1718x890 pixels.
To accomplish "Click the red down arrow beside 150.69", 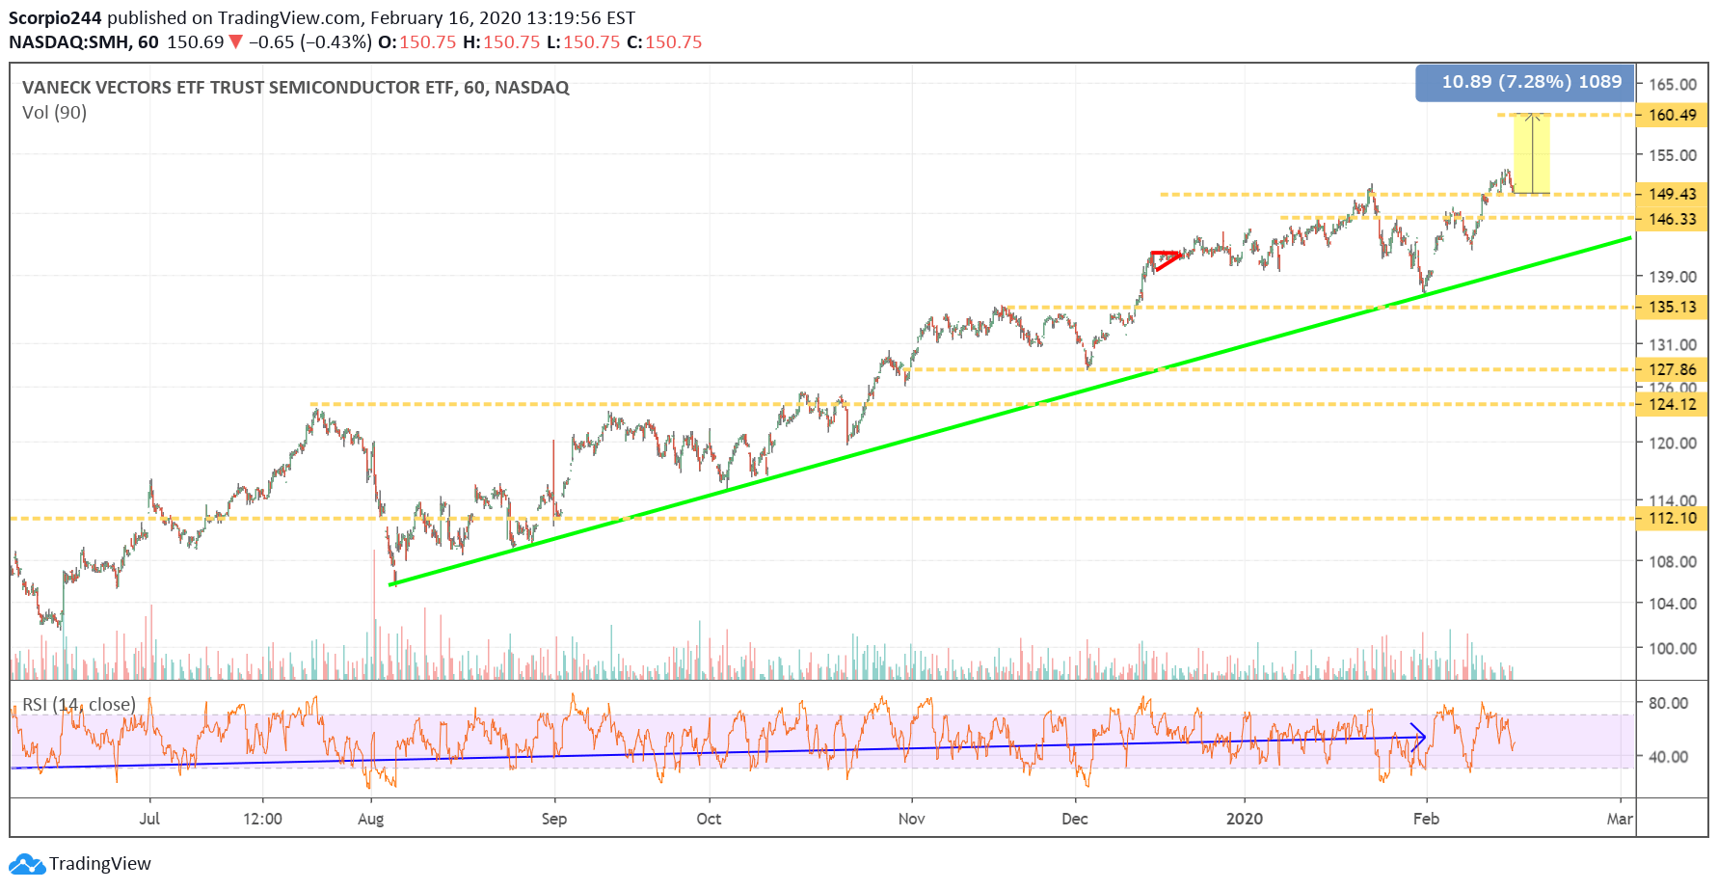I will click(x=235, y=42).
